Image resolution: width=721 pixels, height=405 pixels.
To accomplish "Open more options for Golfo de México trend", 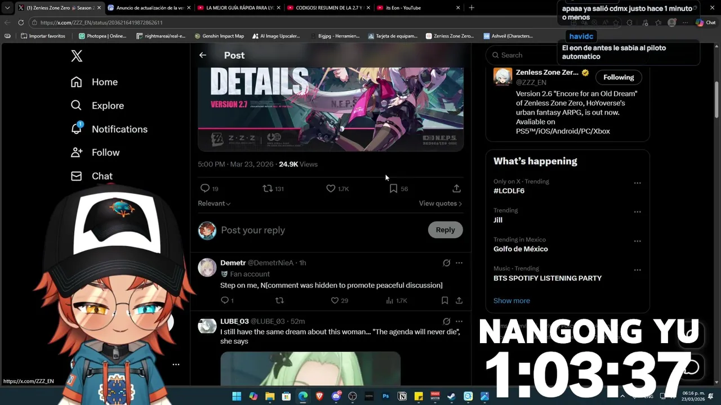I will click(637, 241).
